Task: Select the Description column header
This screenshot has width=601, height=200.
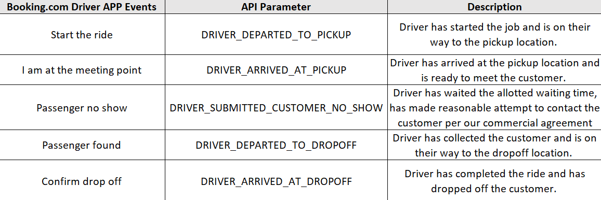Action: click(x=494, y=7)
